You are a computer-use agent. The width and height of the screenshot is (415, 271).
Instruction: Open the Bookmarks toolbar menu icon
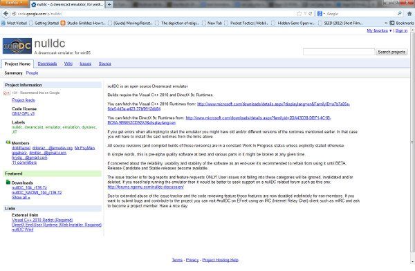point(392,23)
